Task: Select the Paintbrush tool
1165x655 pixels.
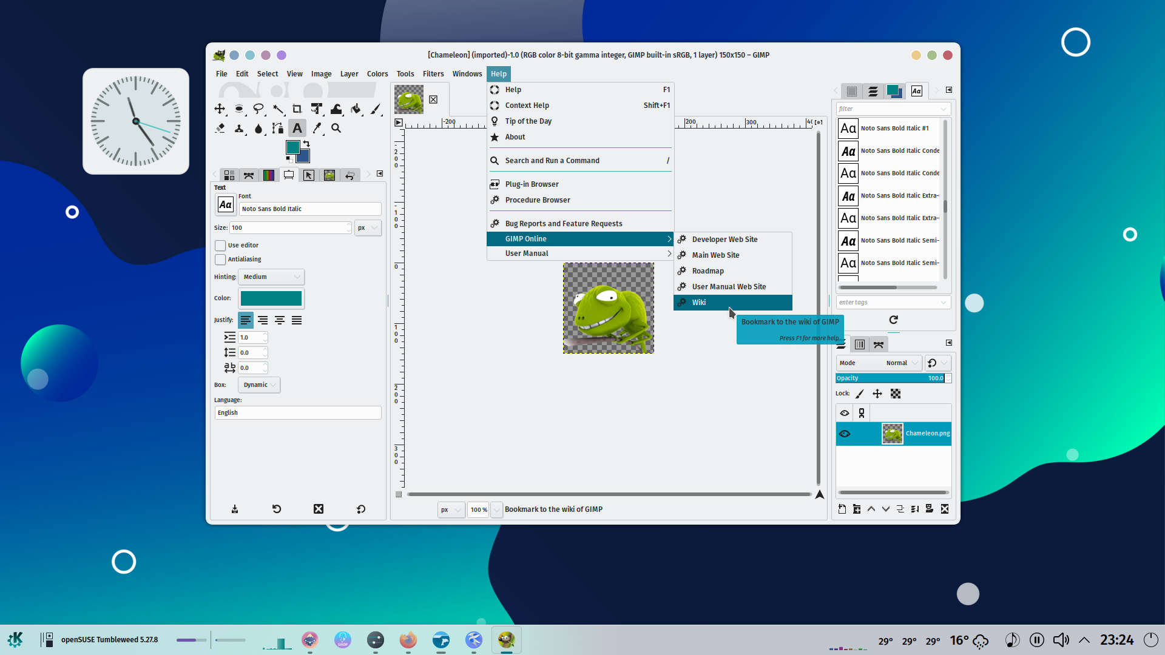Action: [375, 109]
